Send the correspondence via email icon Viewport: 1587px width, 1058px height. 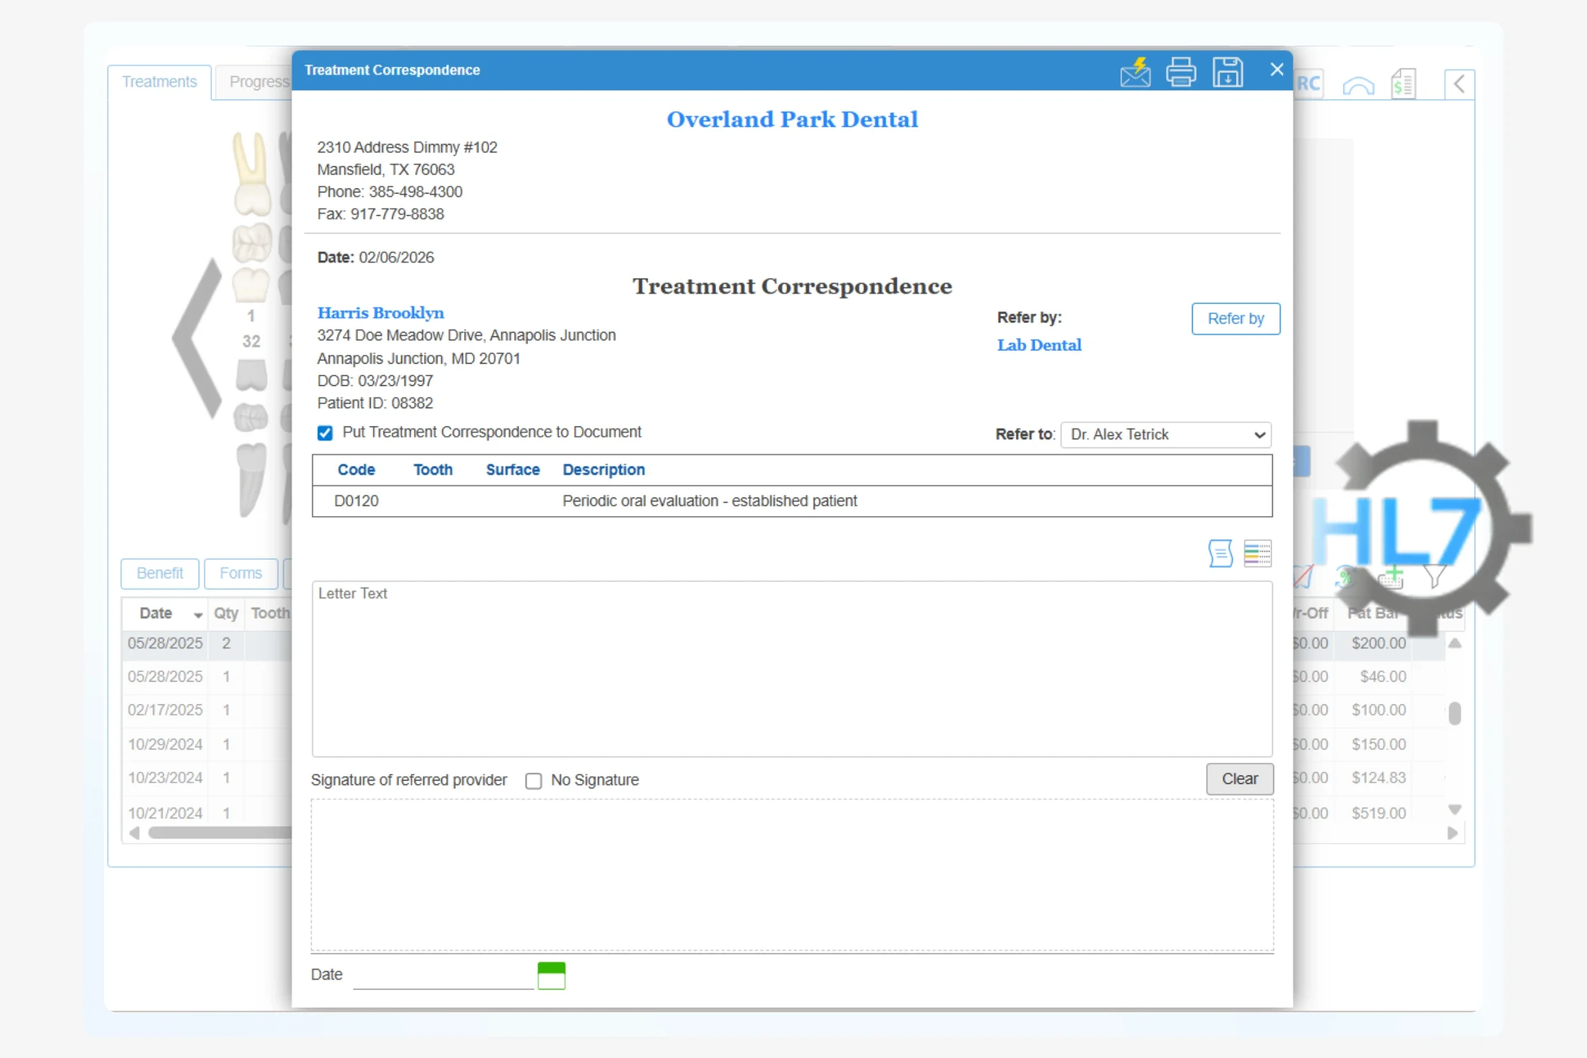point(1136,70)
